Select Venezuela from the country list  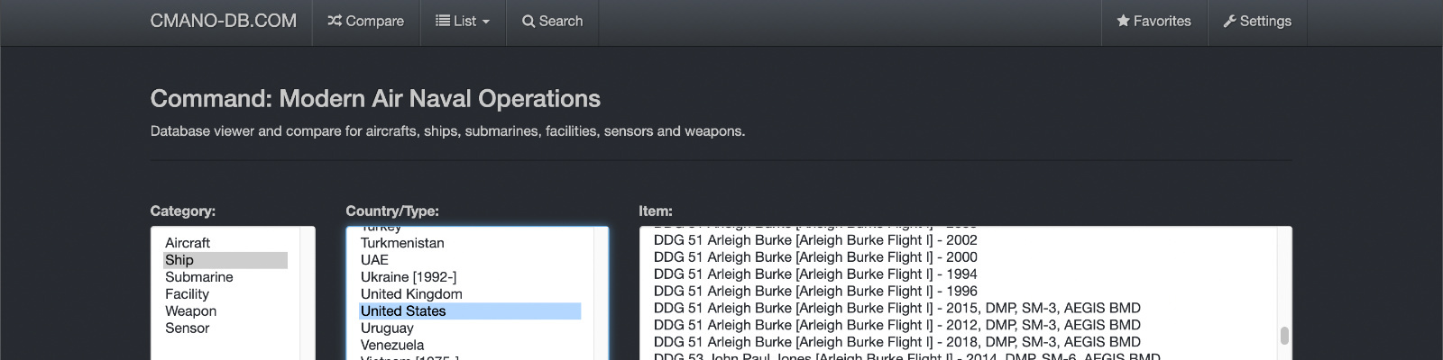[392, 346]
